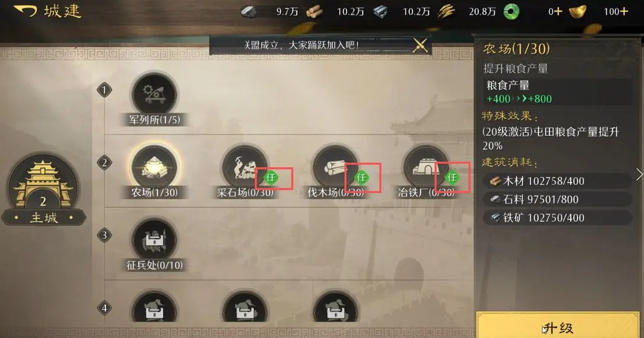The height and width of the screenshot is (338, 644).
Task: Select the 采石场 quarry building
Action: tap(245, 167)
